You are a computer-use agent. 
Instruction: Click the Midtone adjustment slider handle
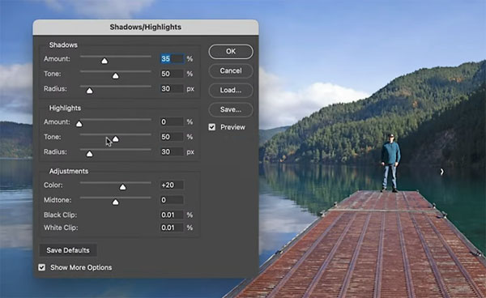point(115,202)
